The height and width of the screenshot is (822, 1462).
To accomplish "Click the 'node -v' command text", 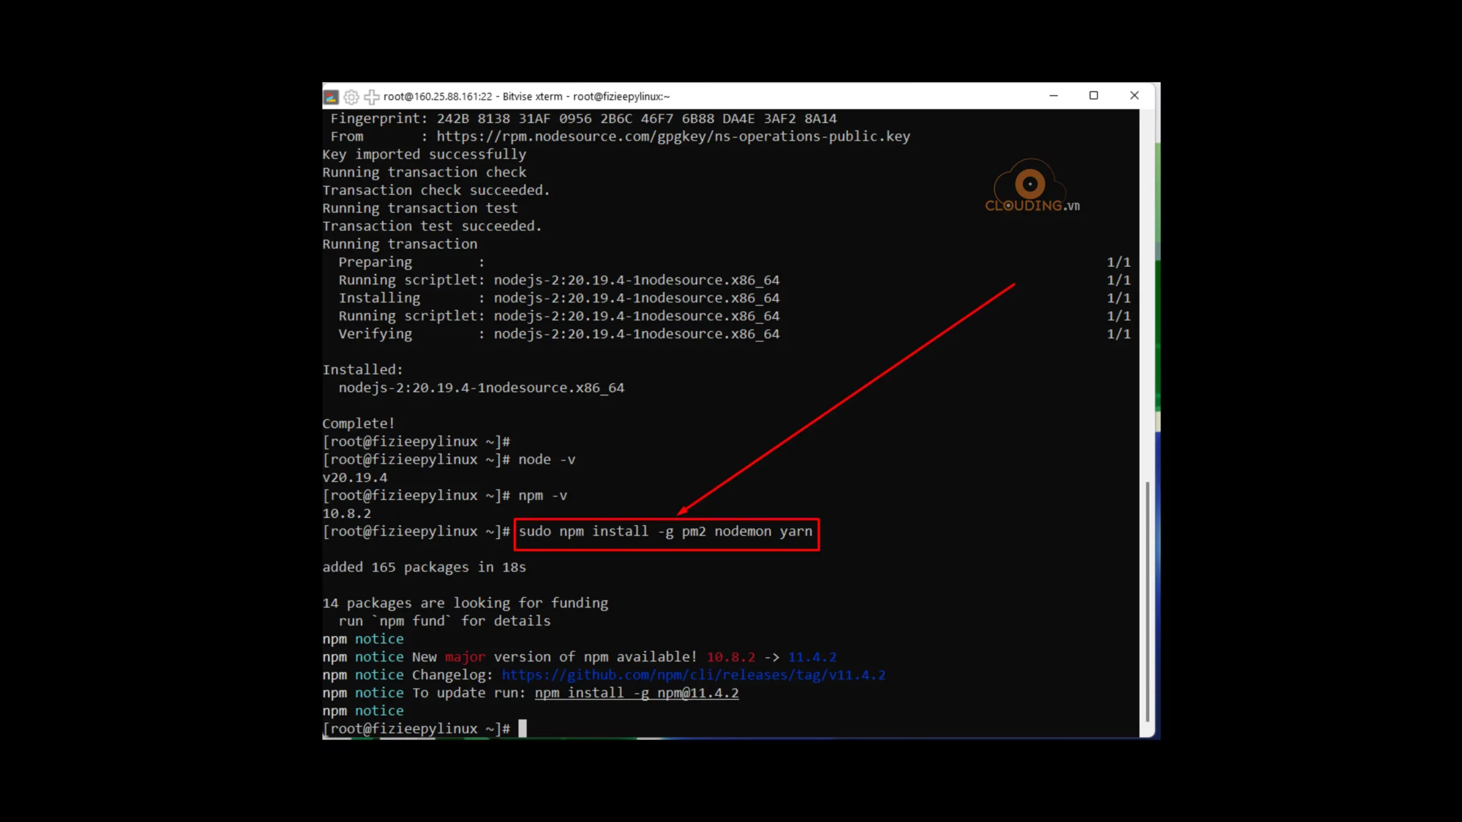I will click(547, 460).
